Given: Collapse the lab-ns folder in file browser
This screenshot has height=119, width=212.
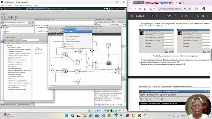Looking at the screenshot, I should pos(2,28).
